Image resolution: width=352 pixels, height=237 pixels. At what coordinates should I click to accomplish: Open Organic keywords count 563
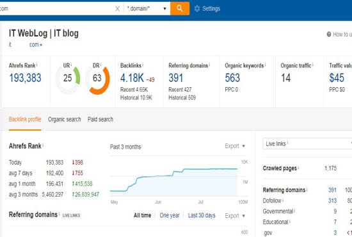tap(232, 78)
